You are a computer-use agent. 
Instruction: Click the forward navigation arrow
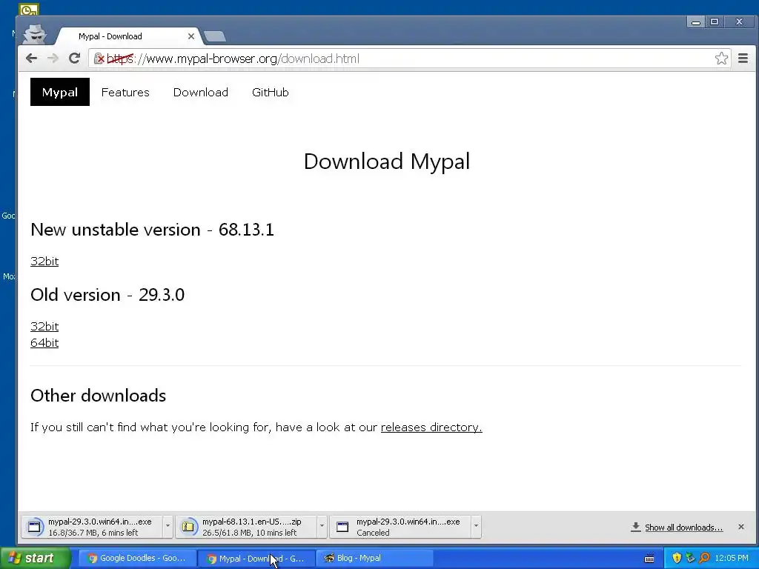click(x=53, y=59)
